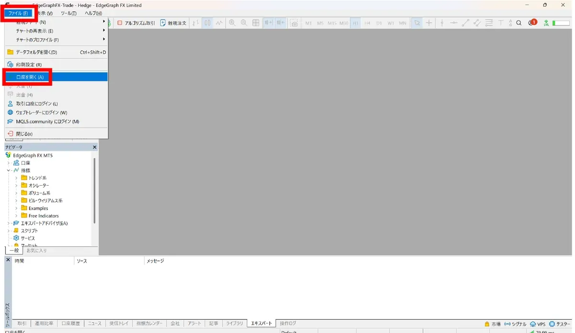Screen dimensions: 575x333
Task: Close the ナビゲータ panel
Action: (94, 147)
